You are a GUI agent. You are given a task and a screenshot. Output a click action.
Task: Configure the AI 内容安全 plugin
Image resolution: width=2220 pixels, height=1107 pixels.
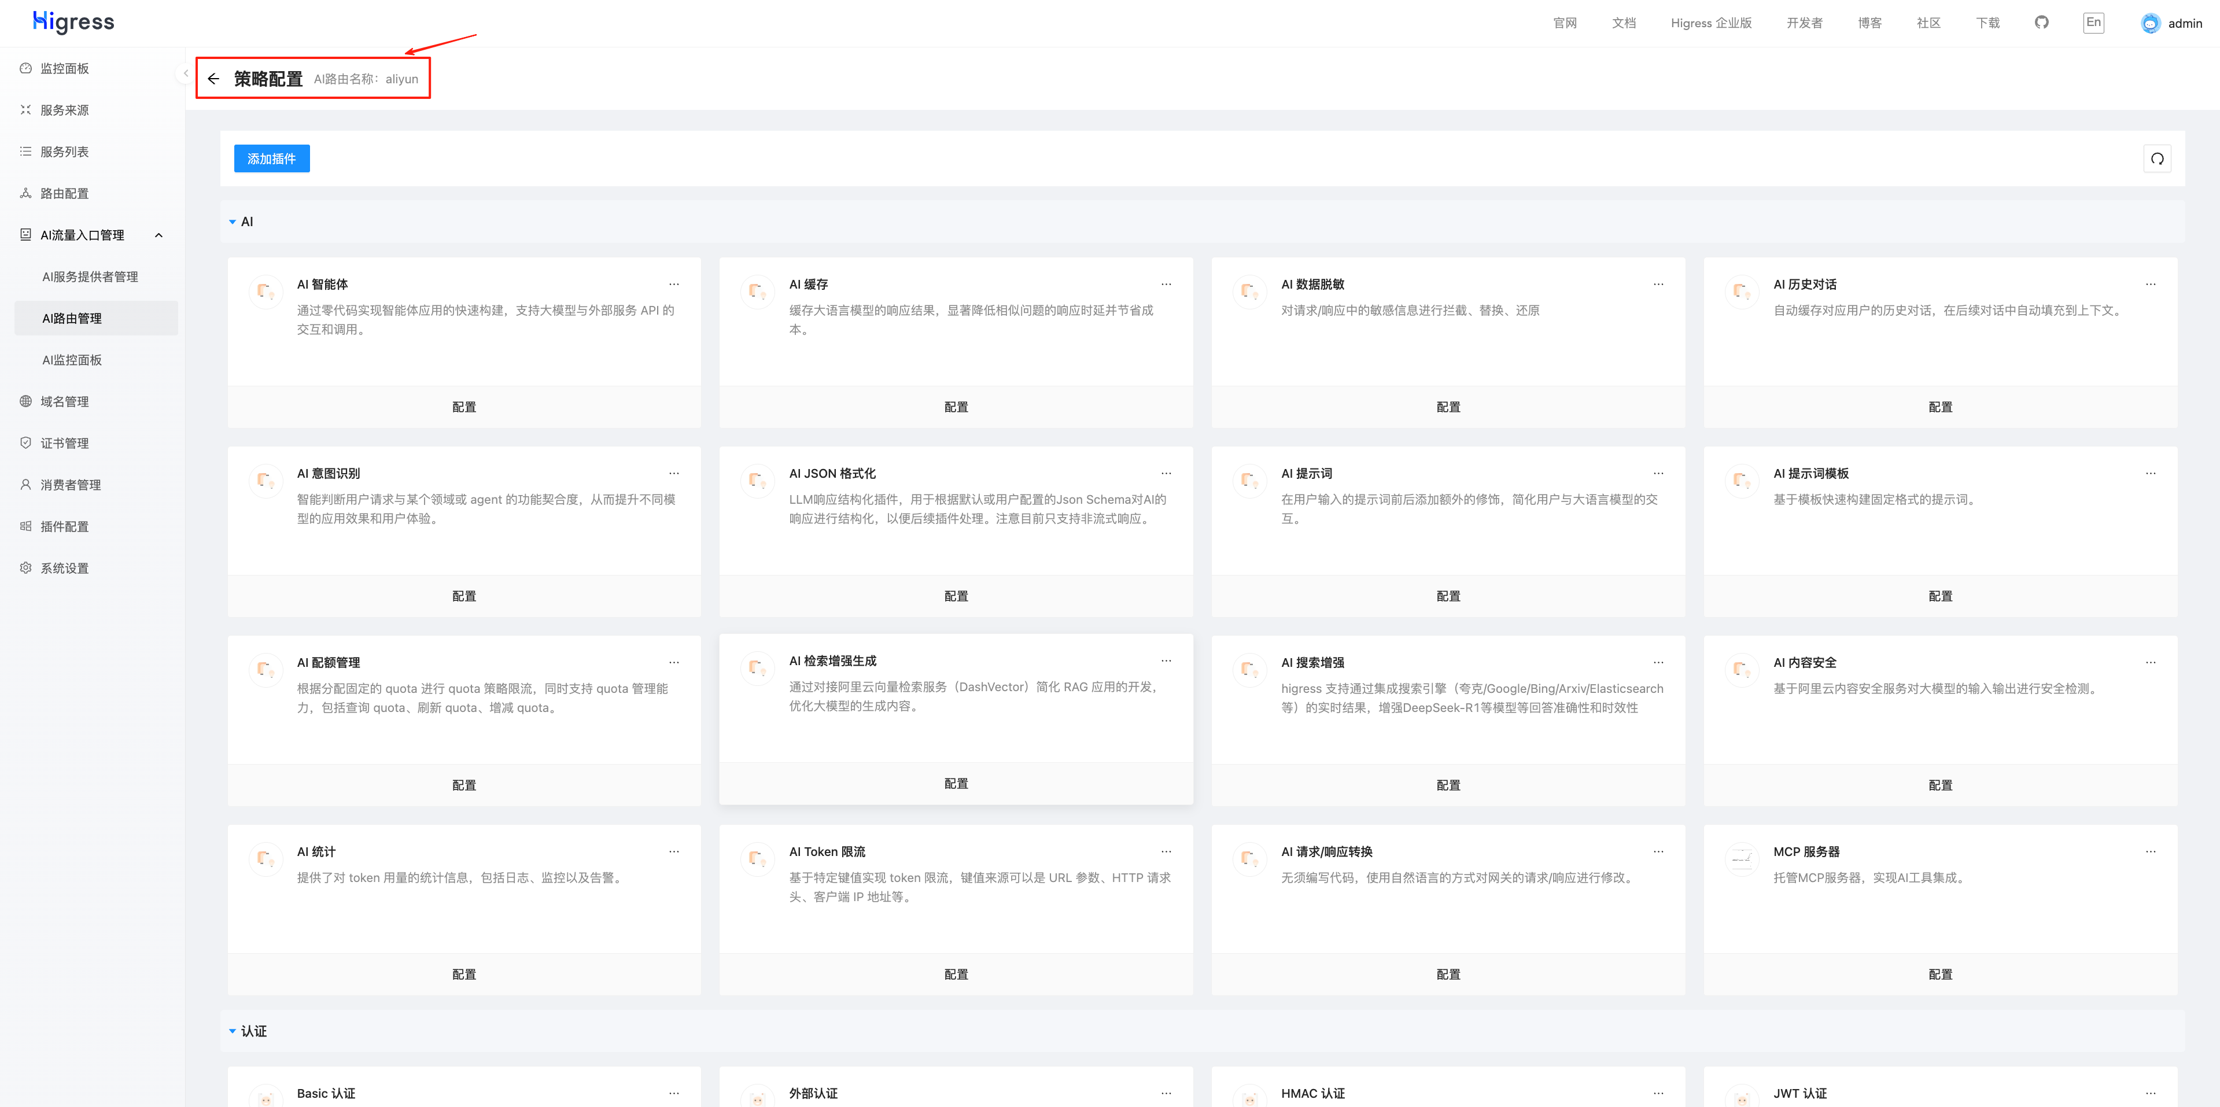(1940, 785)
